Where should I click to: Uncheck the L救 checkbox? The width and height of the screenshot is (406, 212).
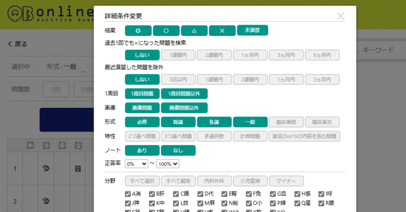point(176,203)
